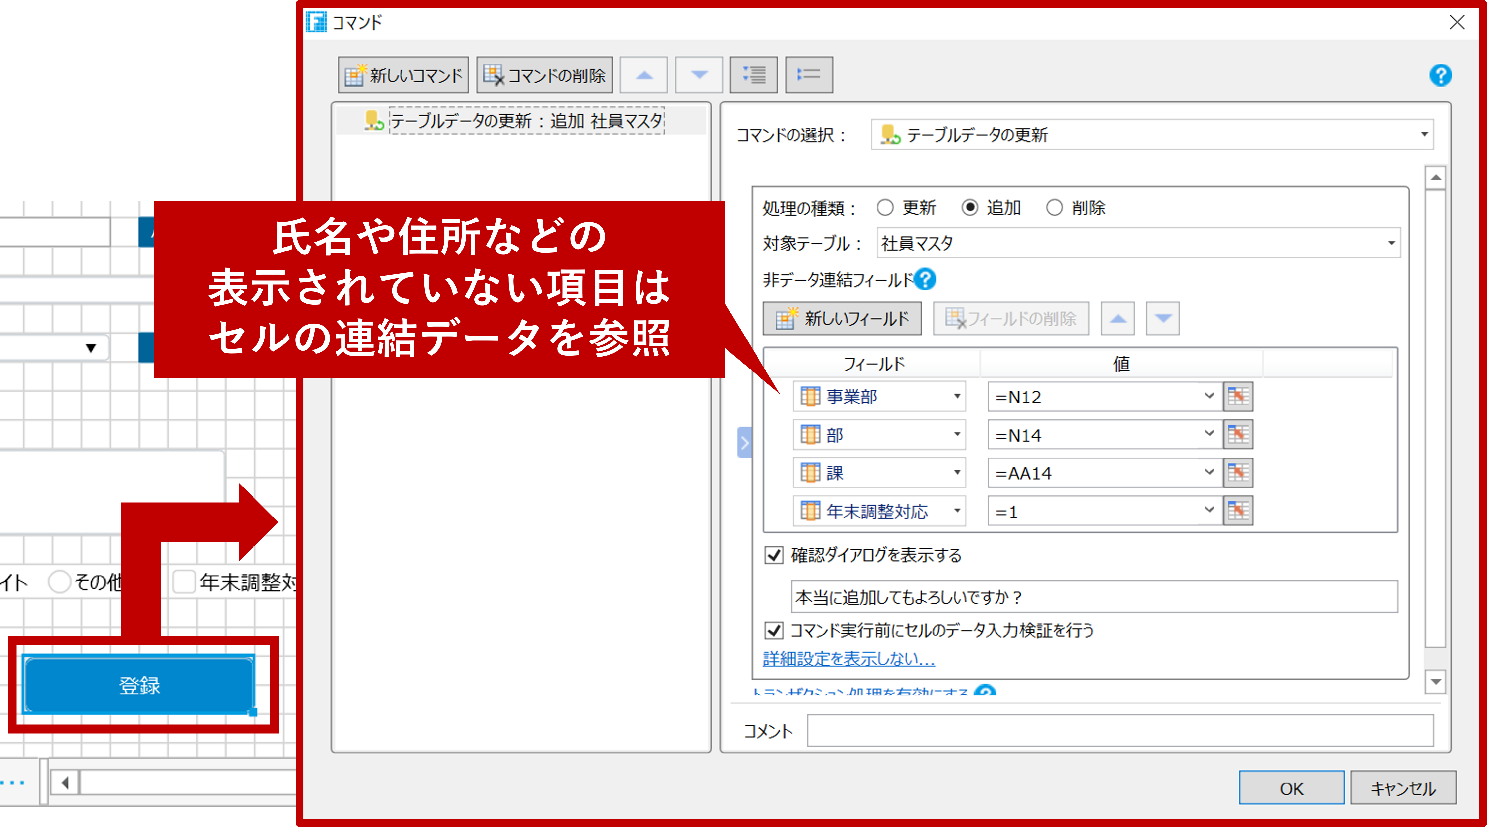
Task: Click the コマンドの削除 toolbar button
Action: click(x=544, y=75)
